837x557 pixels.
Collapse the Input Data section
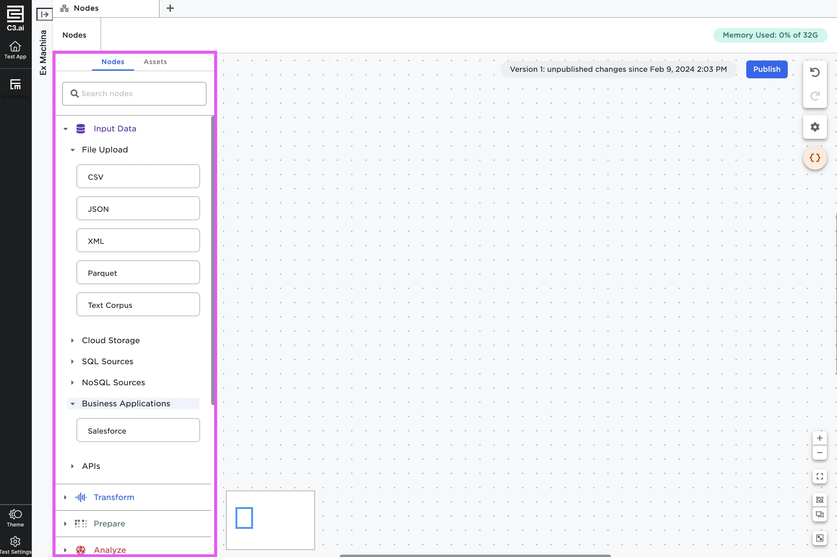65,129
